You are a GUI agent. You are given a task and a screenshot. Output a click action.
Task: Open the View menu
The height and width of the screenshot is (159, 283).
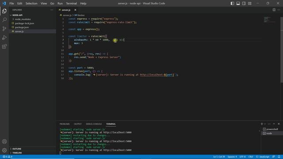tap(44, 3)
